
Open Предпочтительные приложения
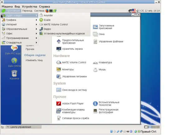pyautogui.click(x=70, y=41)
